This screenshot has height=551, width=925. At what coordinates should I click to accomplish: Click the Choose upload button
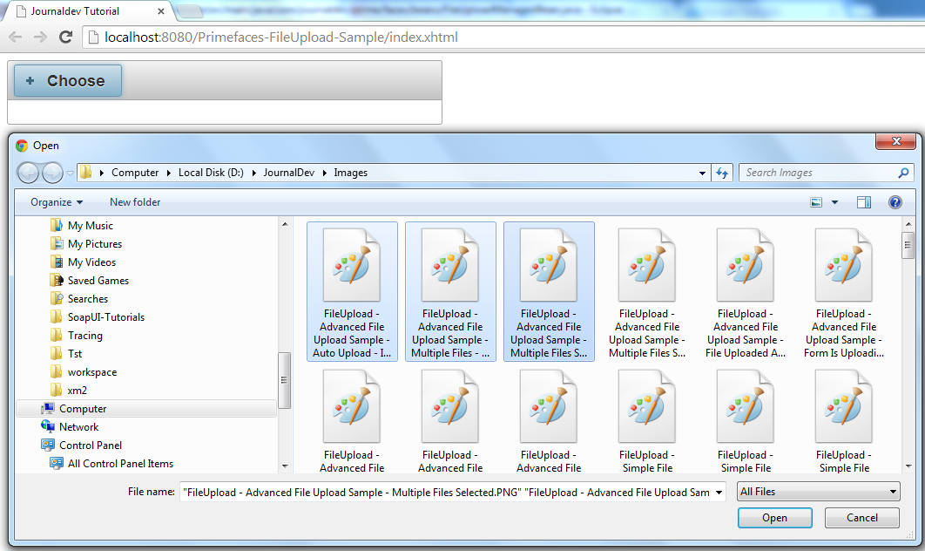[x=67, y=80]
